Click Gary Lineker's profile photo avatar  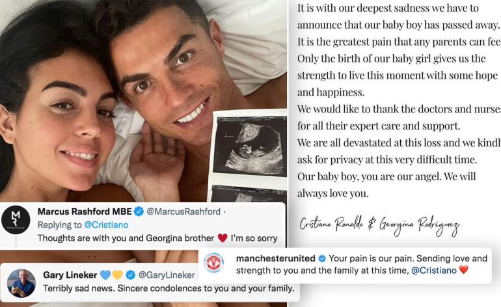(x=21, y=284)
